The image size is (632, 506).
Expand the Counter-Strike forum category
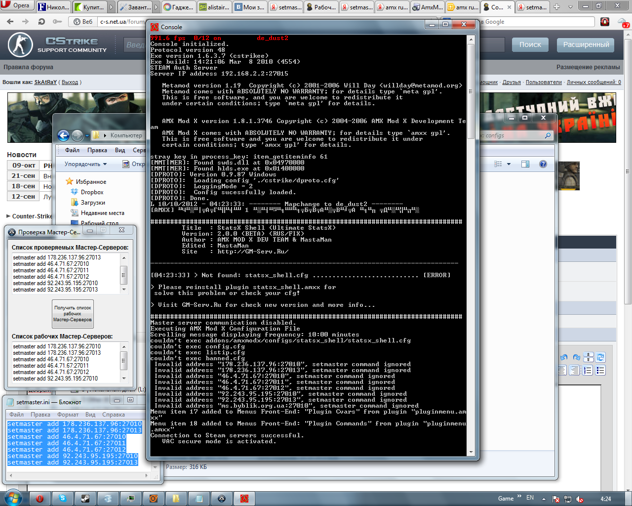point(8,216)
